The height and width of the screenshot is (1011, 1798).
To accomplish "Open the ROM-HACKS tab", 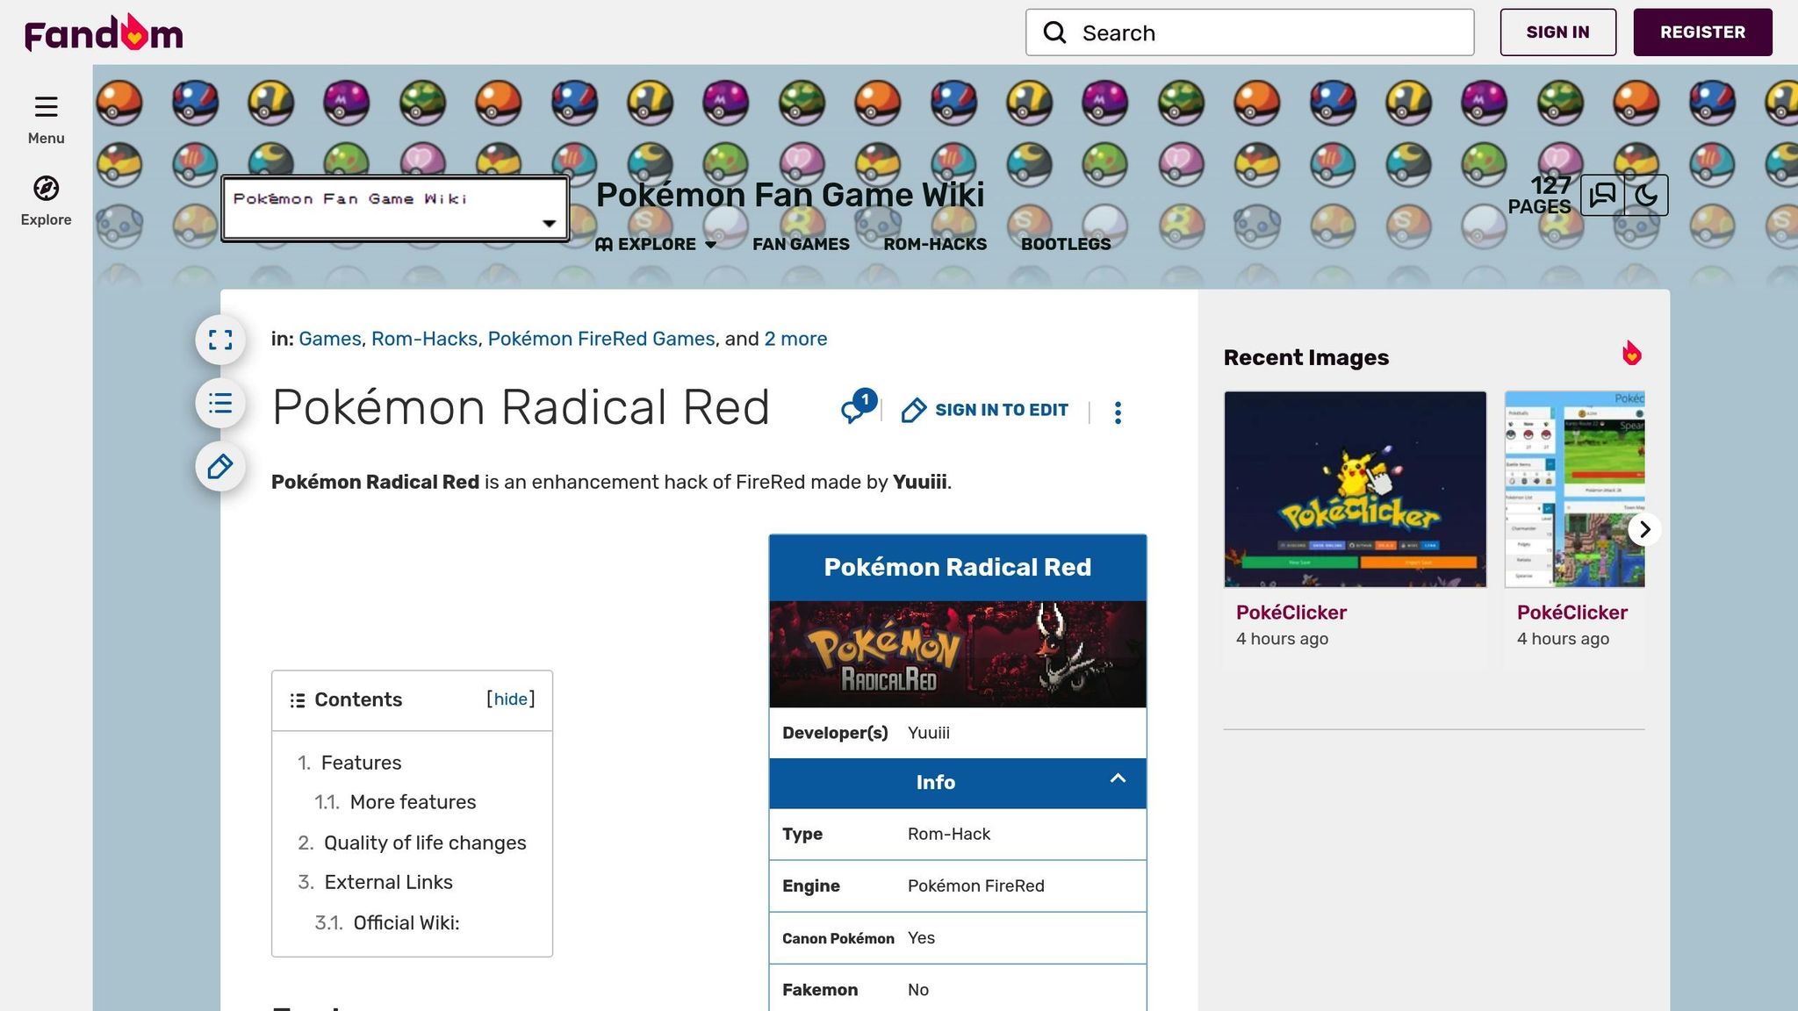I will coord(936,244).
